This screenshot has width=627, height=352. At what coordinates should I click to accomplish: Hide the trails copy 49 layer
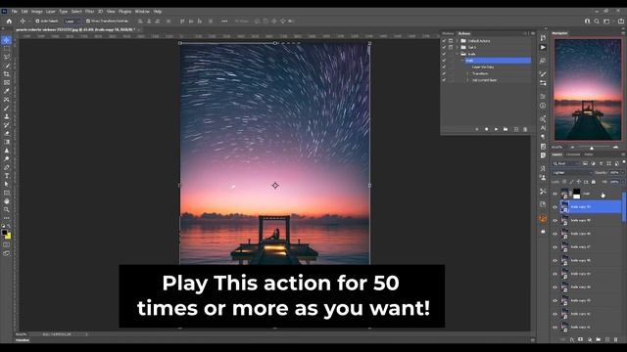click(555, 220)
